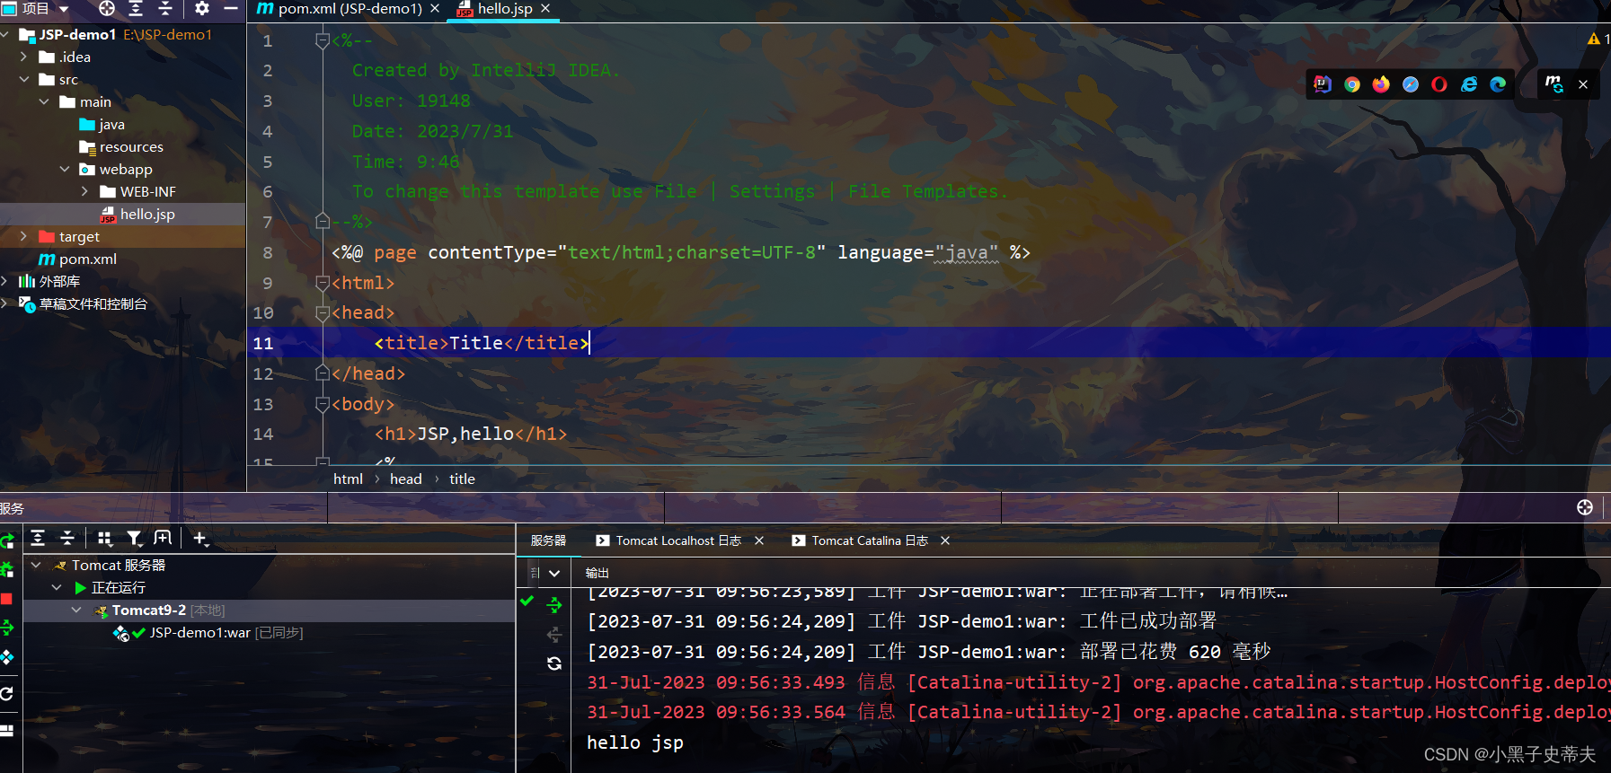Click the warning indicator in editor corner
1611x773 pixels.
(x=1598, y=39)
